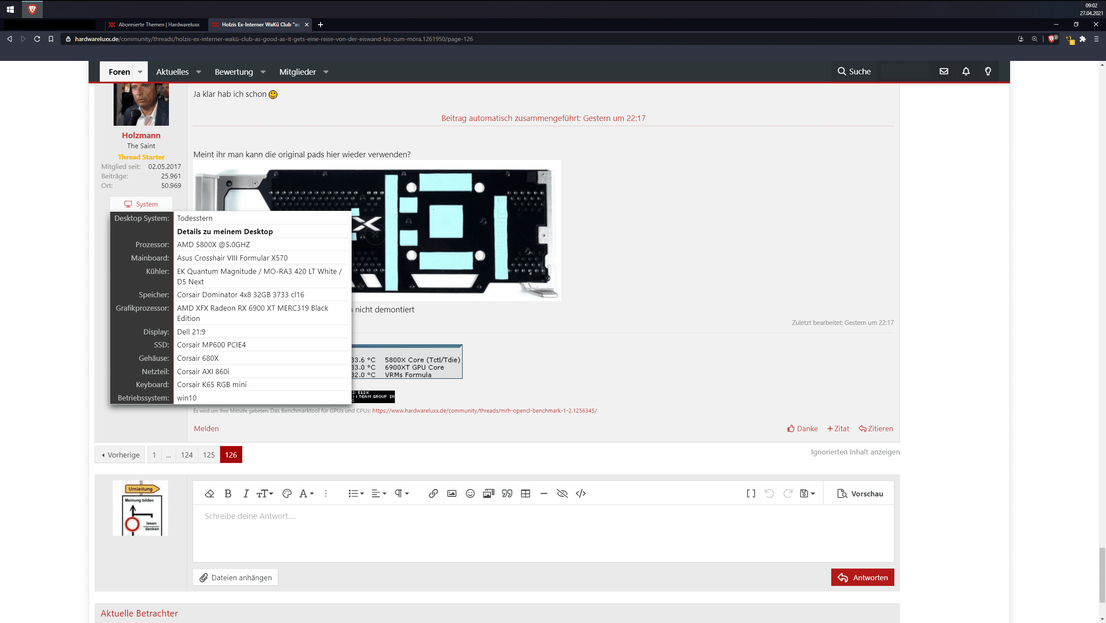Open browser extensions puzzle icon
1106x623 pixels.
coord(1083,39)
